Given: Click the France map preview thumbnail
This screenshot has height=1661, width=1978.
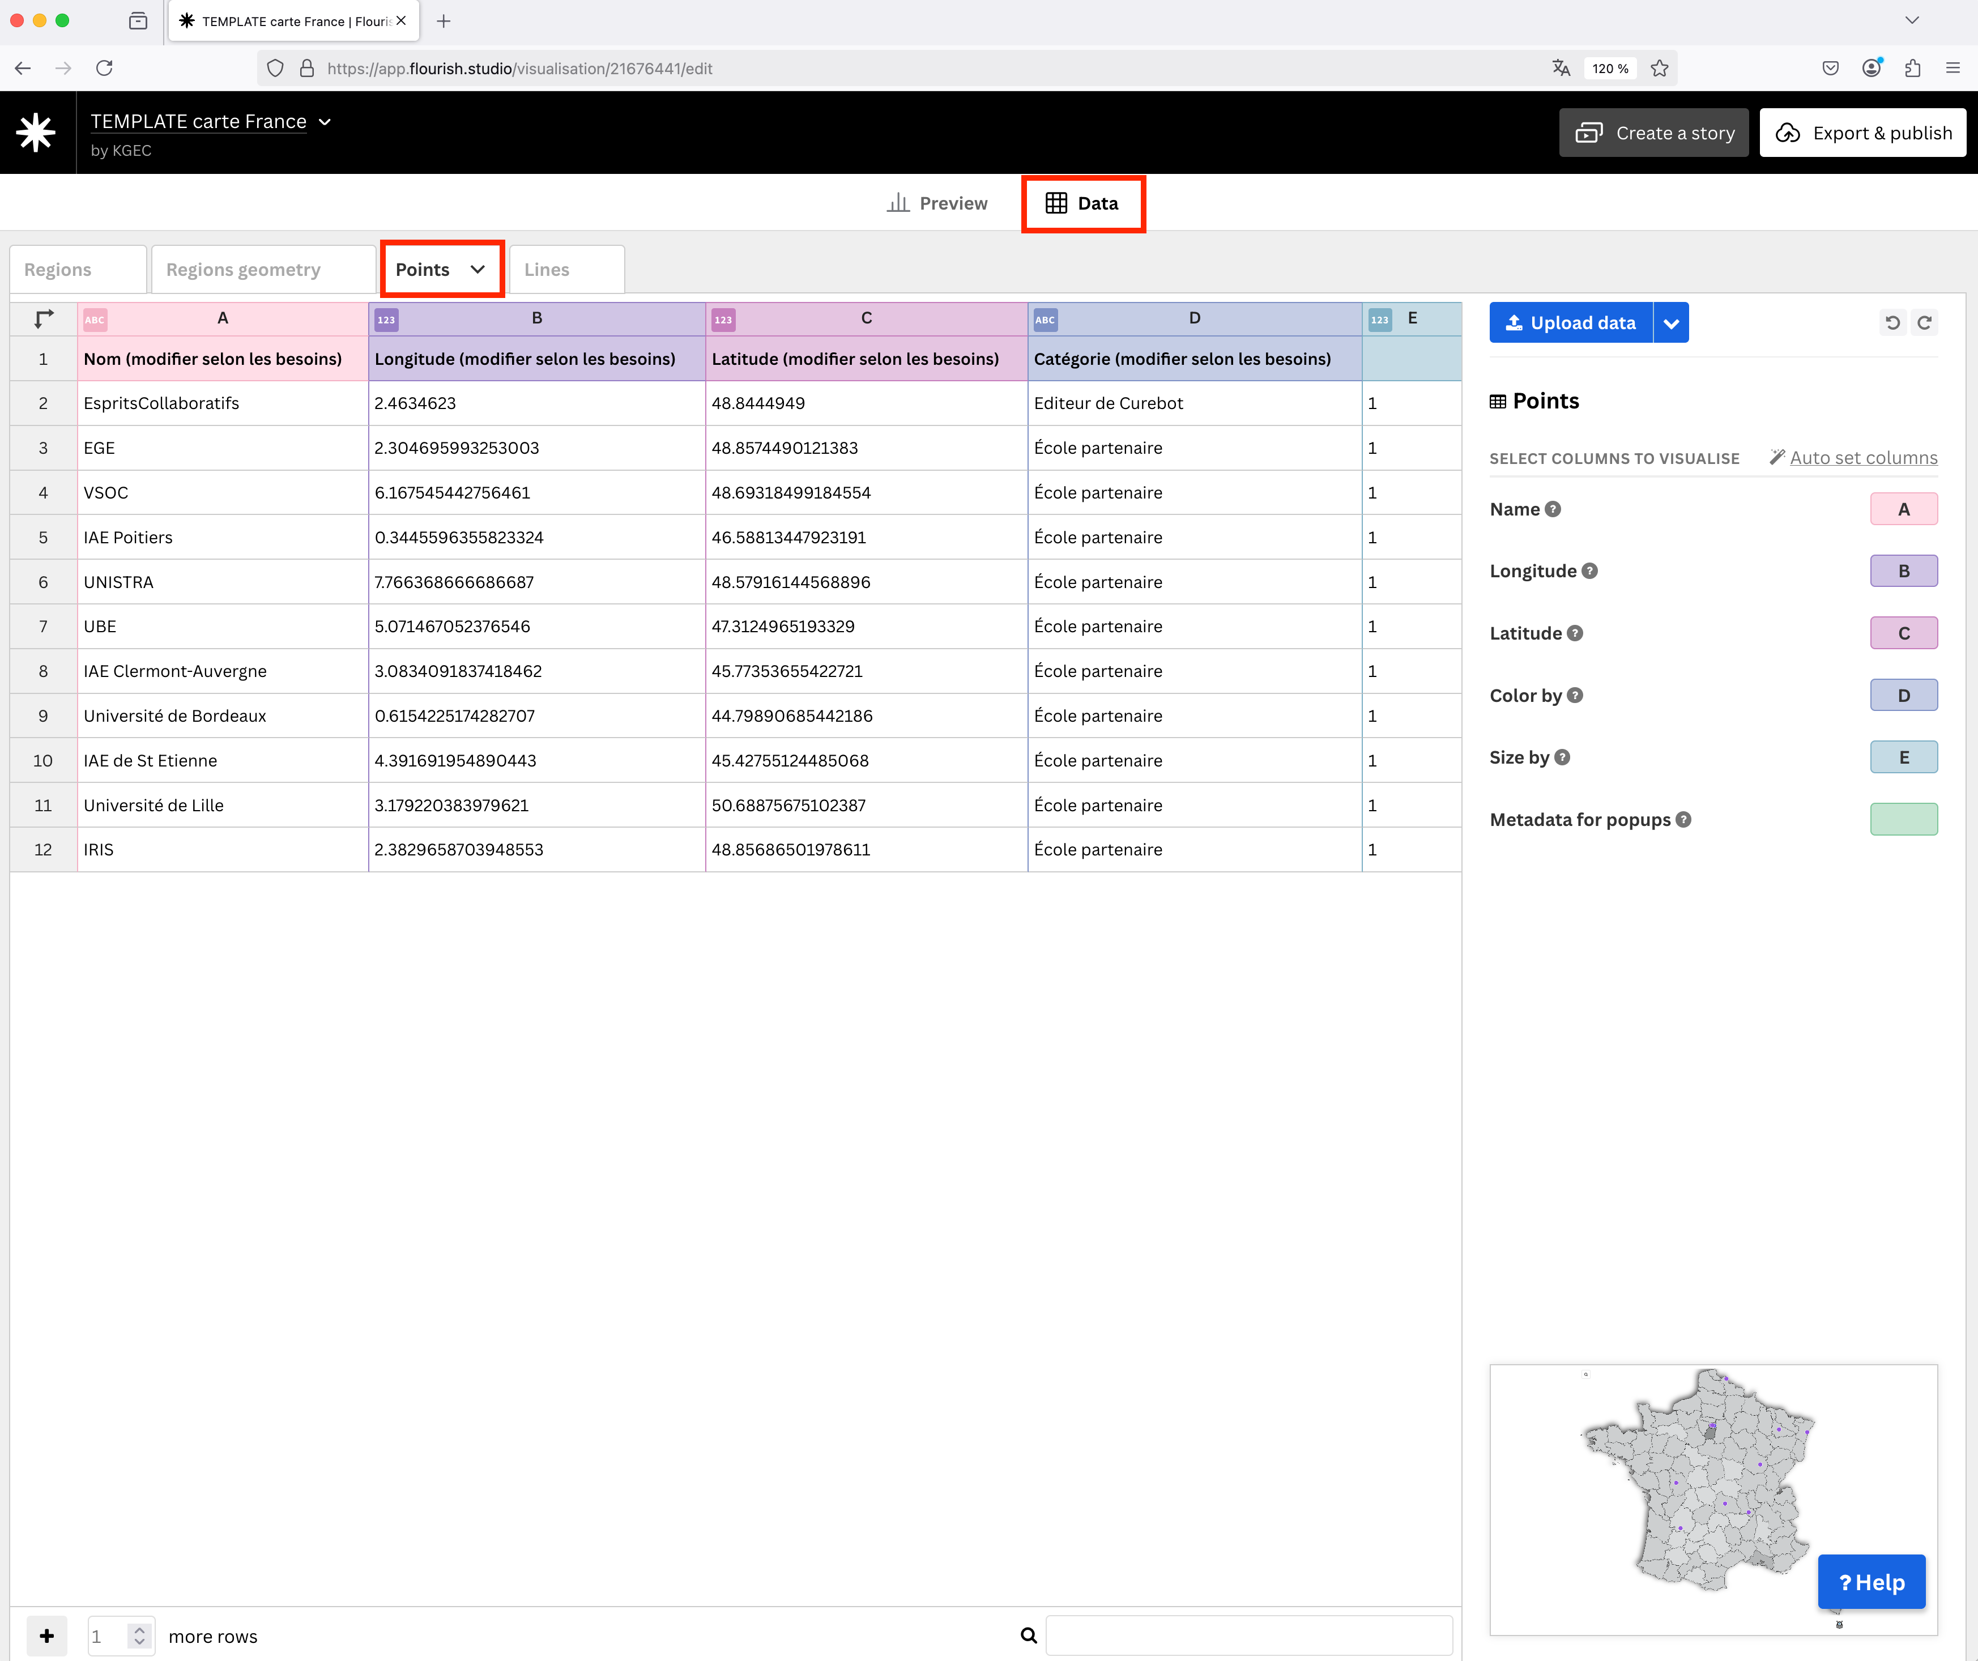Looking at the screenshot, I should click(1712, 1499).
